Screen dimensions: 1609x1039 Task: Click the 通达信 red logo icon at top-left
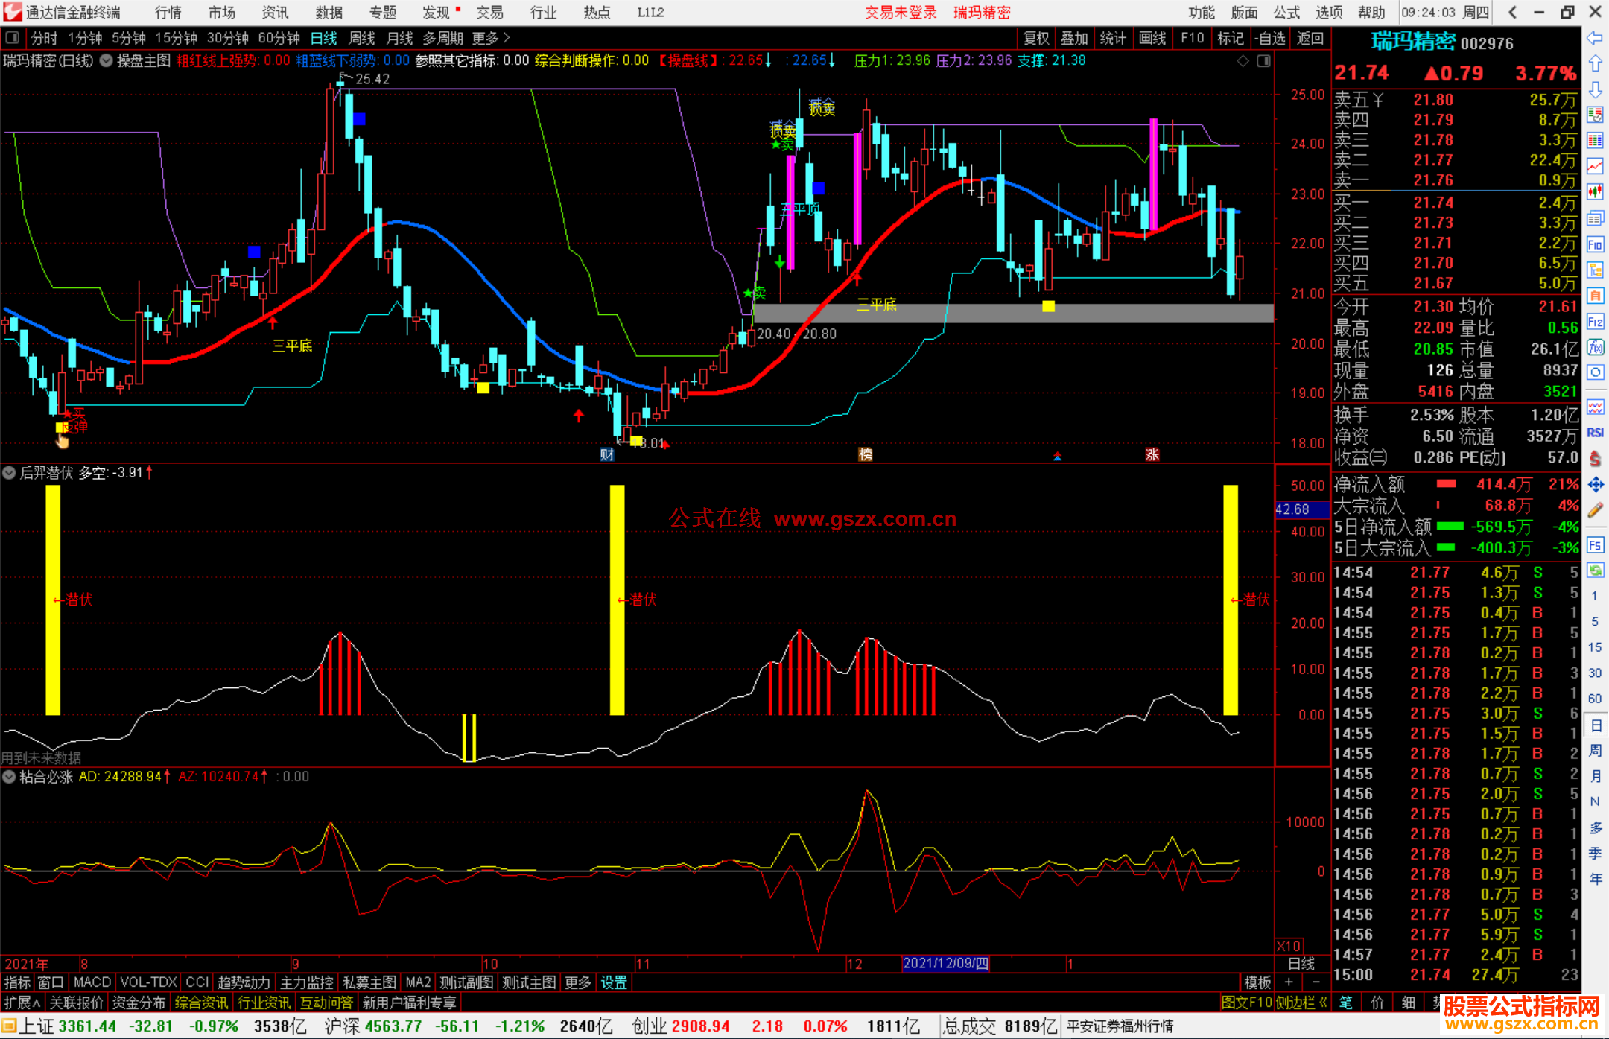pyautogui.click(x=13, y=12)
